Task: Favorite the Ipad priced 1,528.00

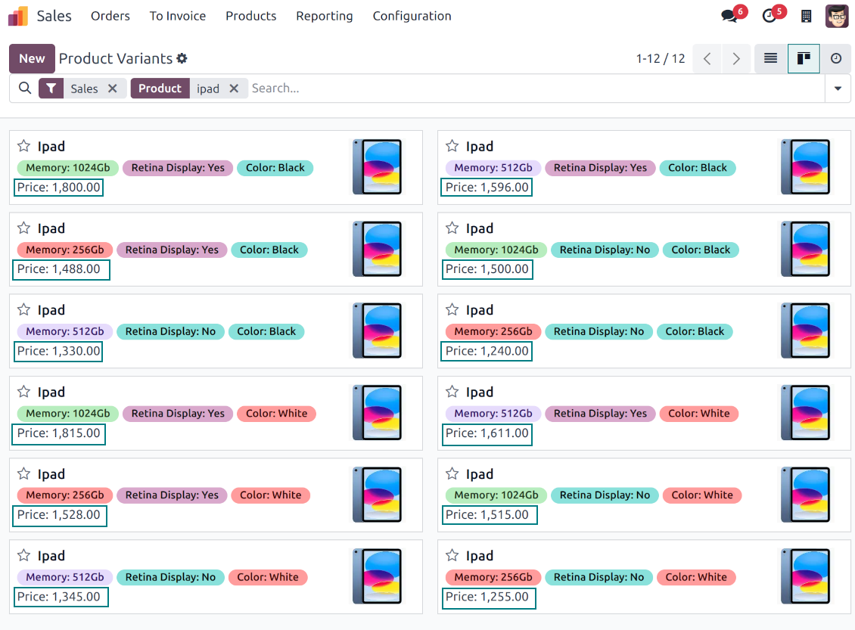Action: coord(23,473)
